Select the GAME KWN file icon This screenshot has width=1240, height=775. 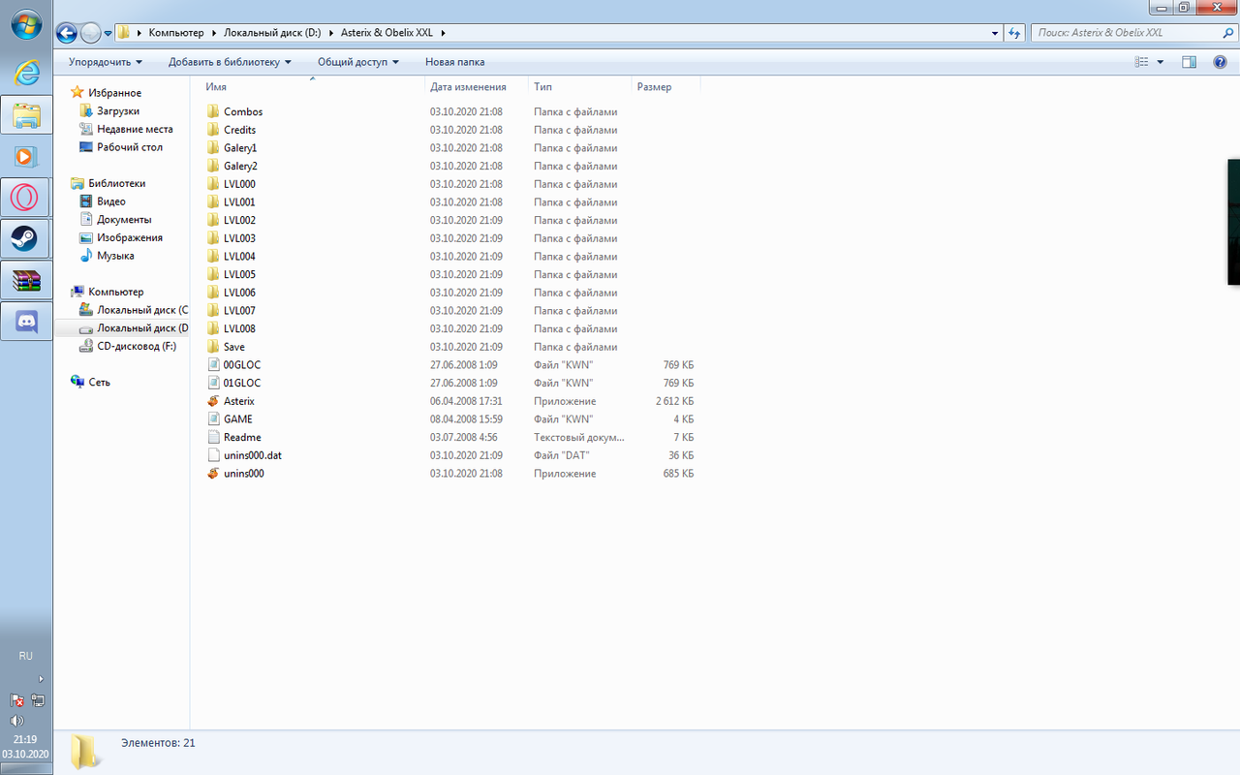pos(214,419)
